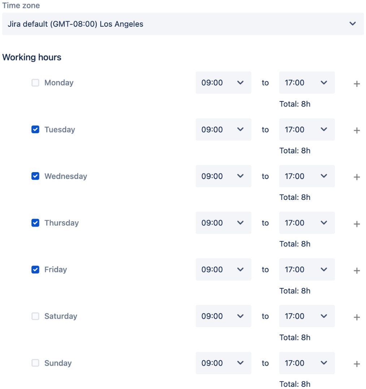366x389 pixels.
Task: Uncheck Wednesday's working day checkbox
Action: point(35,176)
